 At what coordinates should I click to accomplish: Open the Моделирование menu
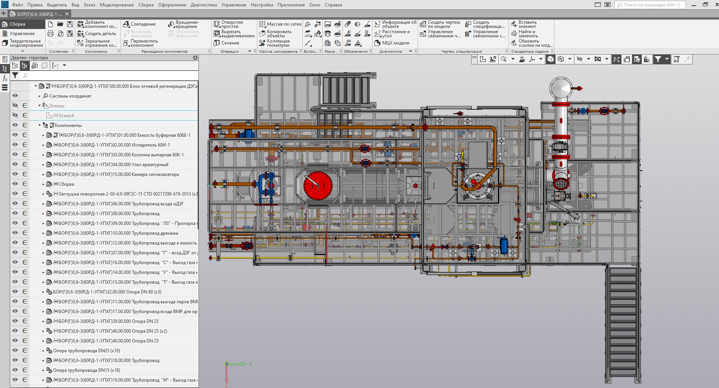tap(116, 5)
